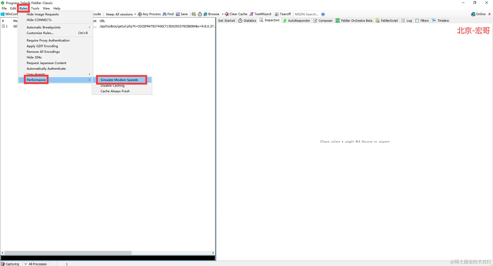Open the Help menu

pyautogui.click(x=57, y=8)
